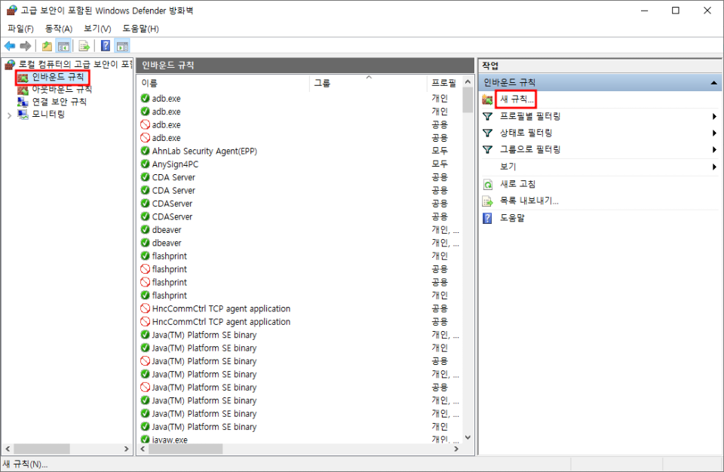This screenshot has width=724, height=472.
Task: Click the New Rule icon in actions pane
Action: [x=487, y=99]
